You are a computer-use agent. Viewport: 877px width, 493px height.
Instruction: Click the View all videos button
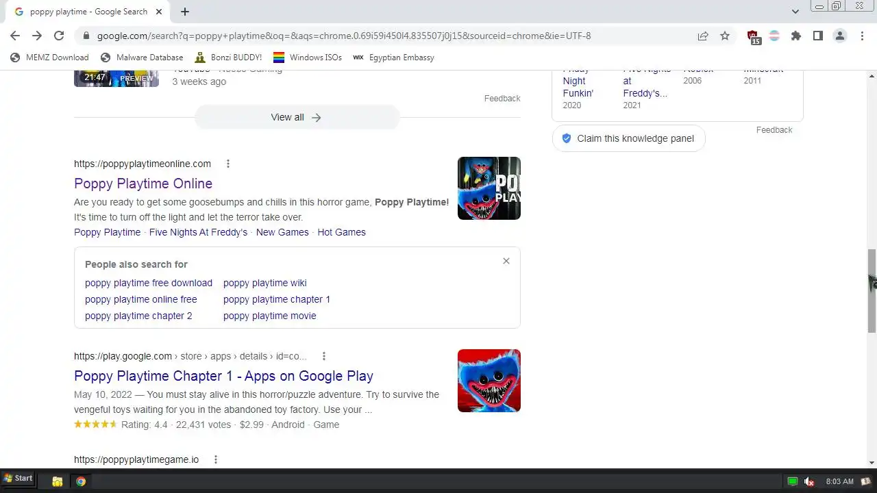297,117
